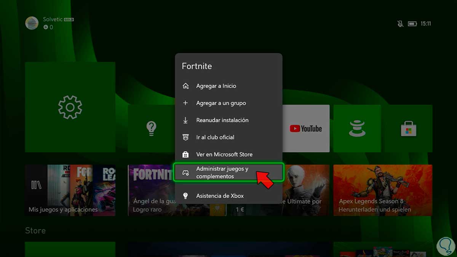Select Solvetic profile avatar
This screenshot has height=257, width=457.
(x=32, y=23)
